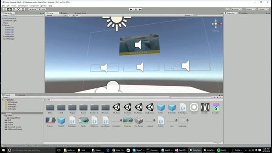This screenshot has width=272, height=153.
Task: Select the Extreme image asset
Action: coord(50,122)
